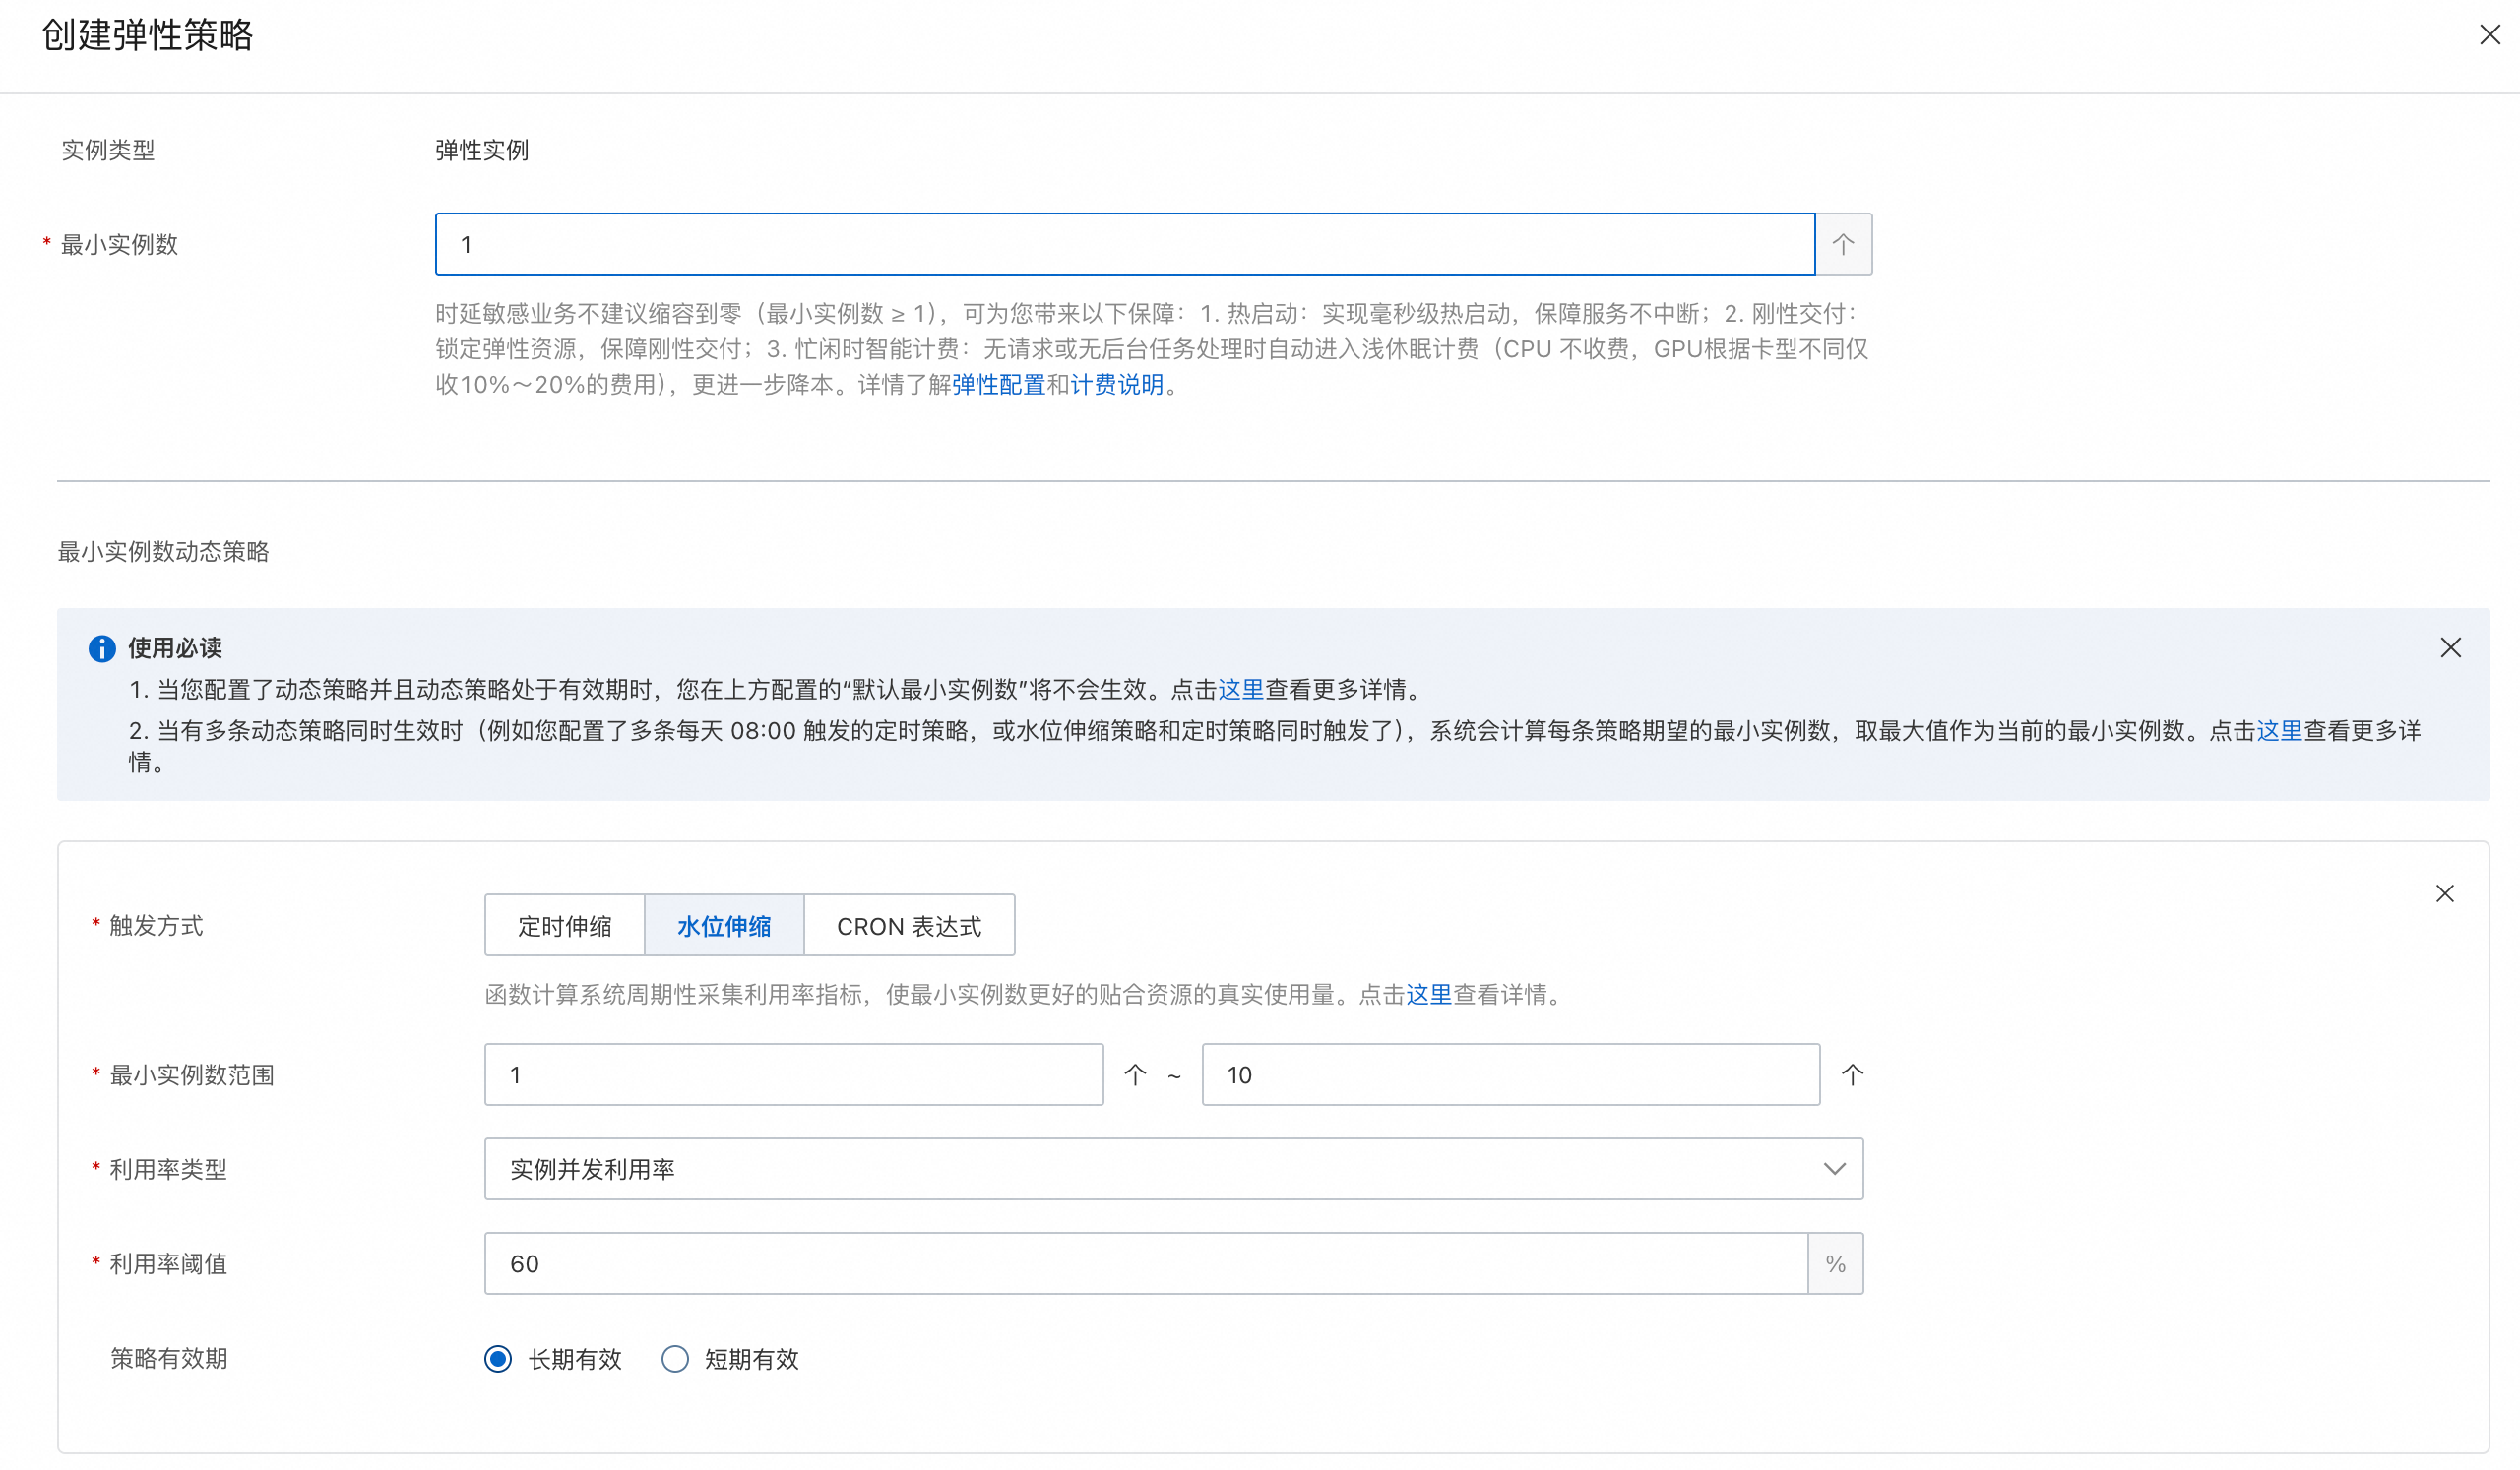Click the 最小实例数 input field
This screenshot has height=1470, width=2520.
(1124, 244)
